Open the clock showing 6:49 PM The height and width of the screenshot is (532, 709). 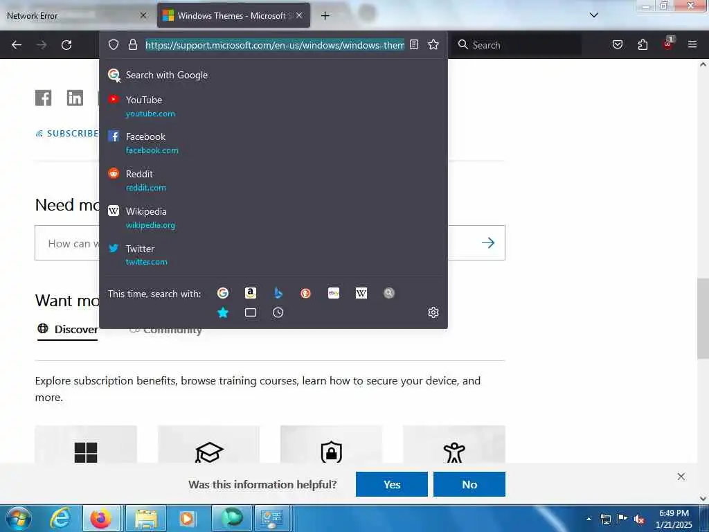pos(674,519)
